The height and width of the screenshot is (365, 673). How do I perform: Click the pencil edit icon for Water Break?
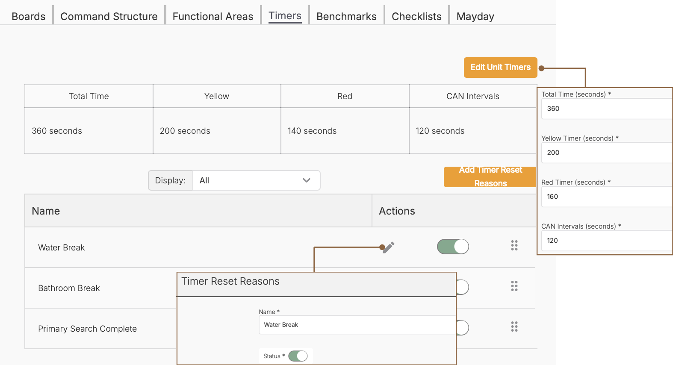[388, 247]
